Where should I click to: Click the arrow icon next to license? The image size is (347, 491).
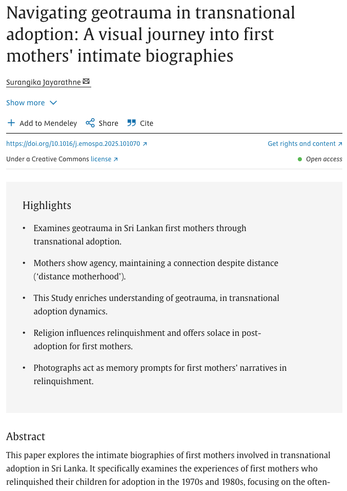[x=116, y=159]
